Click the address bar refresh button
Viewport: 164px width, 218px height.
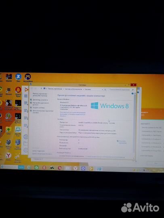tap(105, 90)
